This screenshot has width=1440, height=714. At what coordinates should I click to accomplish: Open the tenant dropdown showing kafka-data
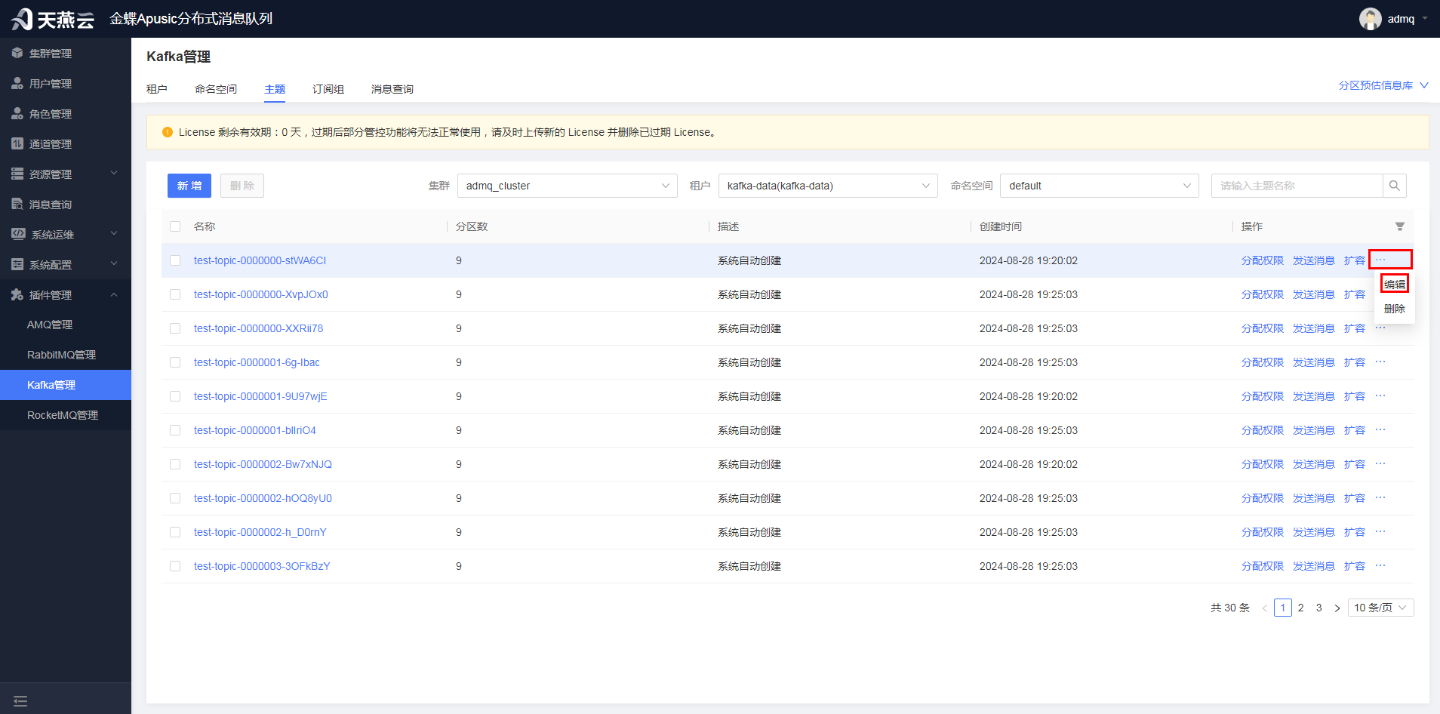pyautogui.click(x=828, y=186)
